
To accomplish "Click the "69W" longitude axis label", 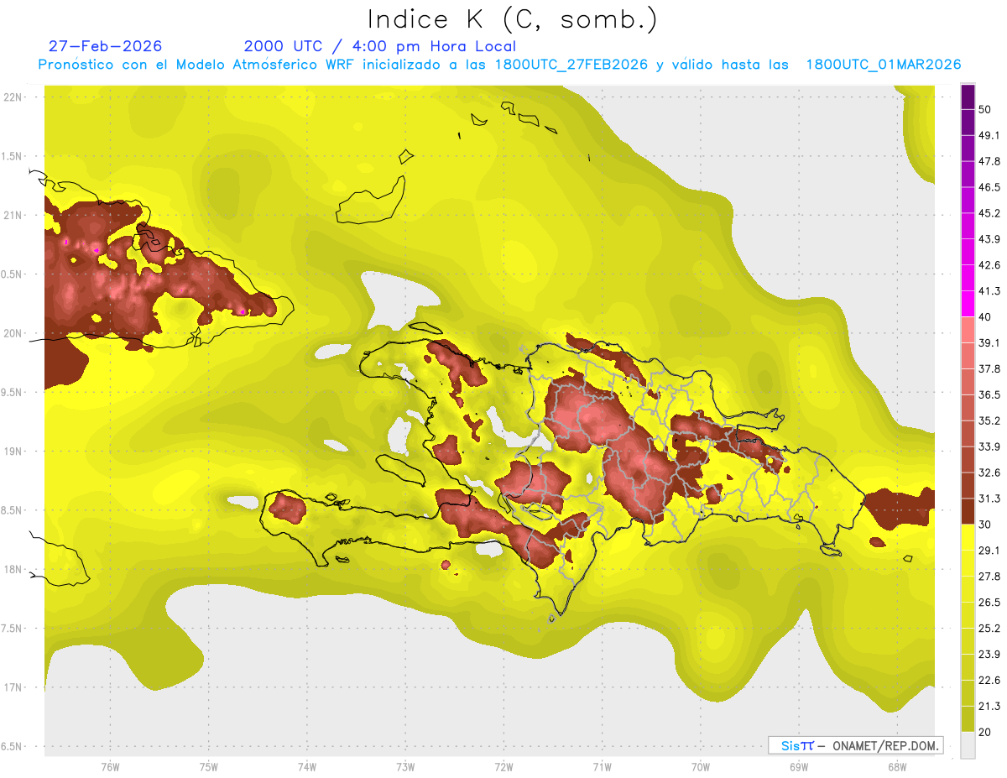I will click(798, 767).
